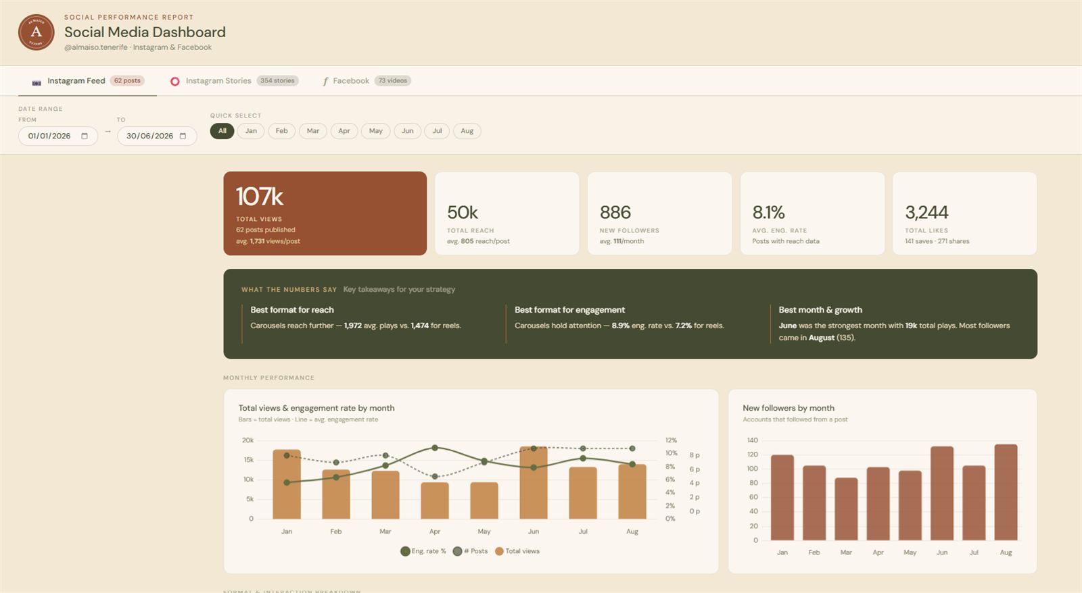
Task: Toggle the # Posts legend item
Action: 471,551
